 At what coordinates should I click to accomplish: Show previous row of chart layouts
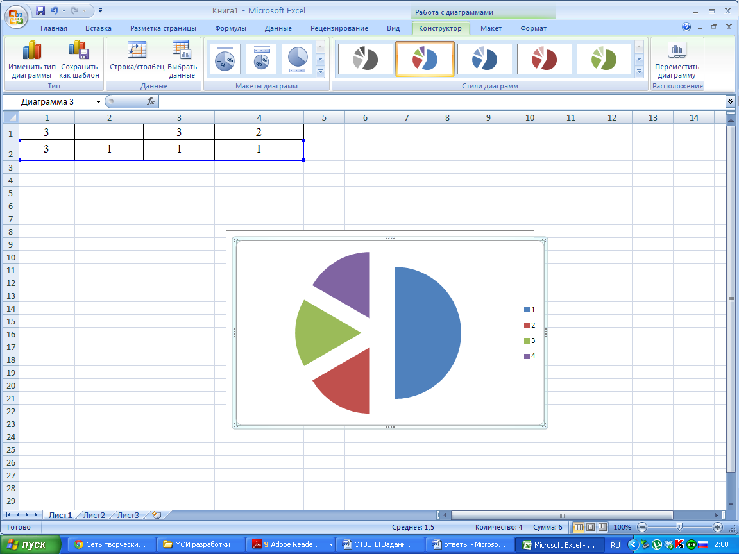[x=321, y=47]
